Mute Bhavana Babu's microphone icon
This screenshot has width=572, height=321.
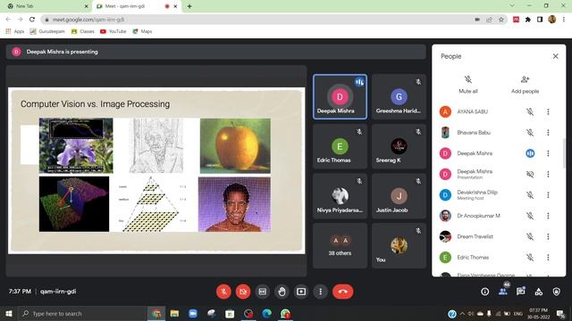530,133
